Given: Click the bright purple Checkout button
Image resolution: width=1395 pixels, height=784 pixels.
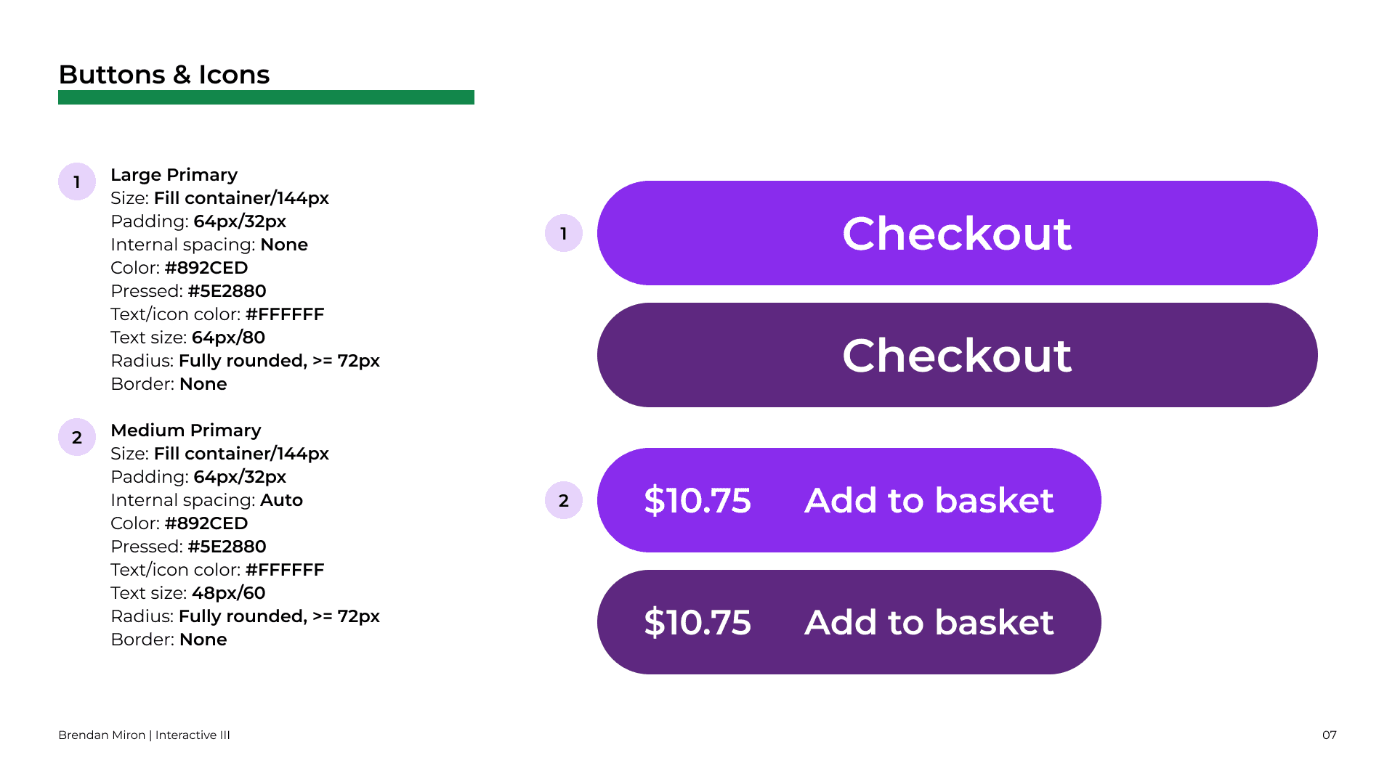Looking at the screenshot, I should pos(957,233).
